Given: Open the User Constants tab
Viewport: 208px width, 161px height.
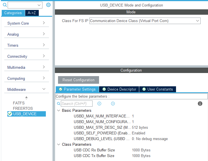Looking at the screenshot, I should pos(158,89).
